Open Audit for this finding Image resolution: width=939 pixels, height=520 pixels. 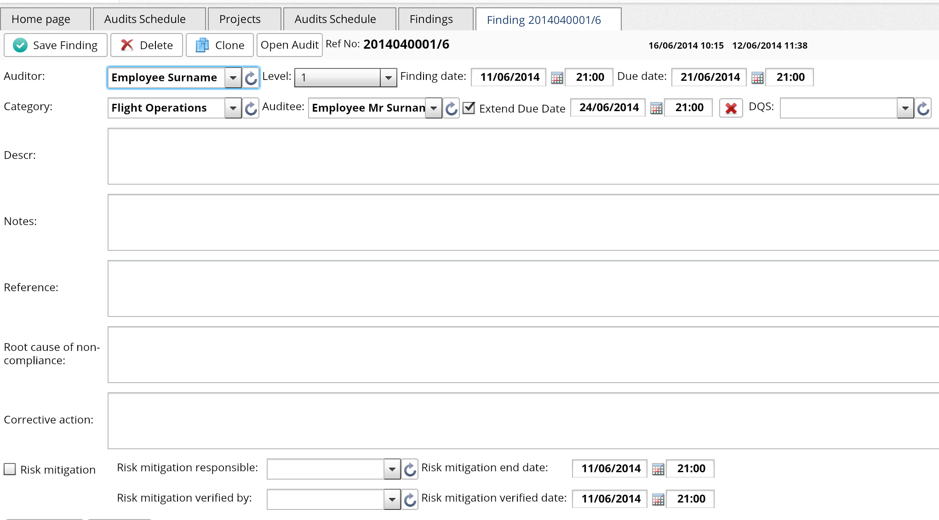coord(290,45)
